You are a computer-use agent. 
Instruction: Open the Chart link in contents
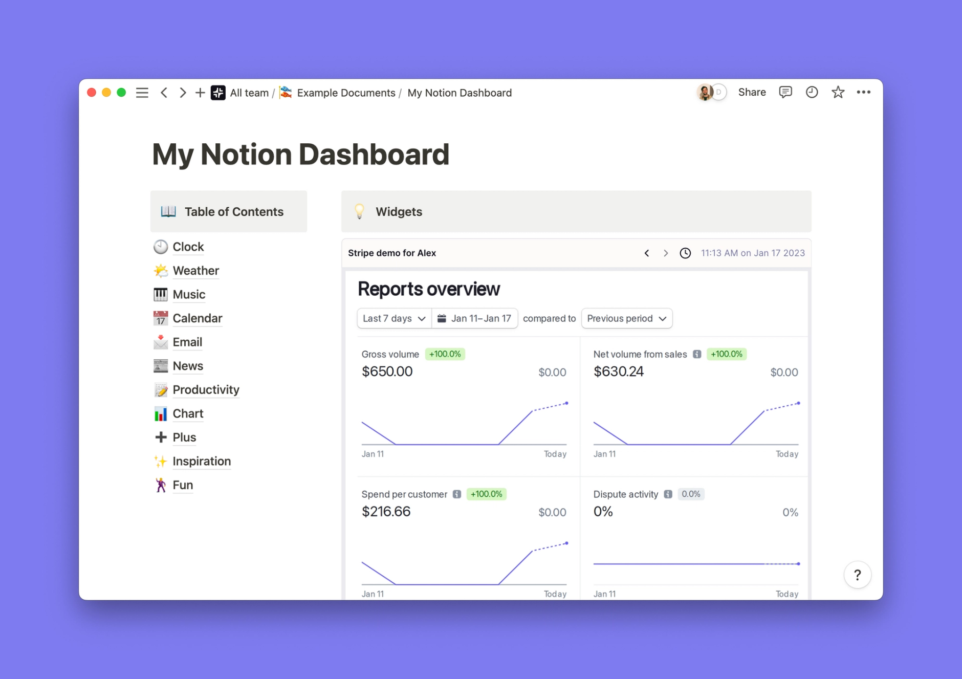tap(188, 413)
